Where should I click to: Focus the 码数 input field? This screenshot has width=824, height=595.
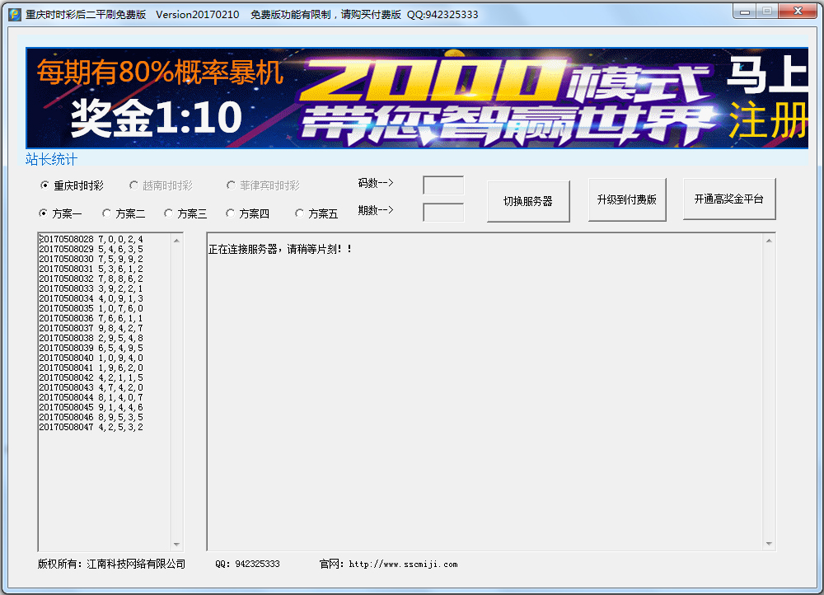click(x=443, y=185)
